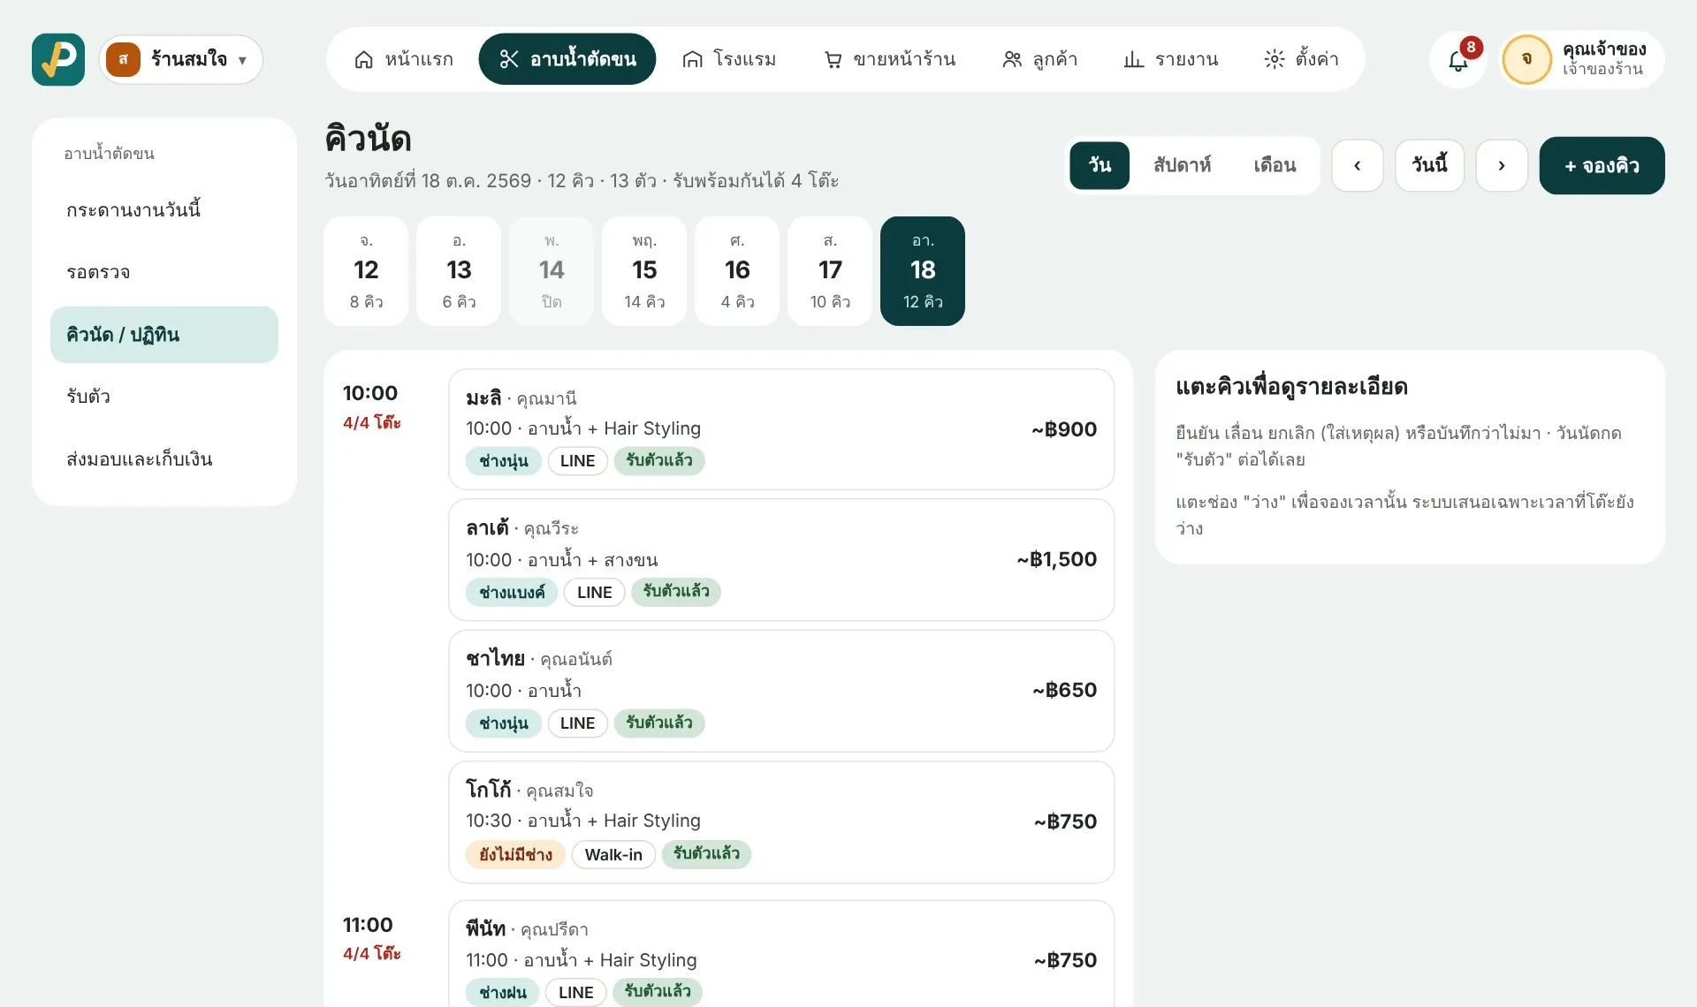Open มะลิ appointment card
The image size is (1697, 1007).
coord(781,429)
